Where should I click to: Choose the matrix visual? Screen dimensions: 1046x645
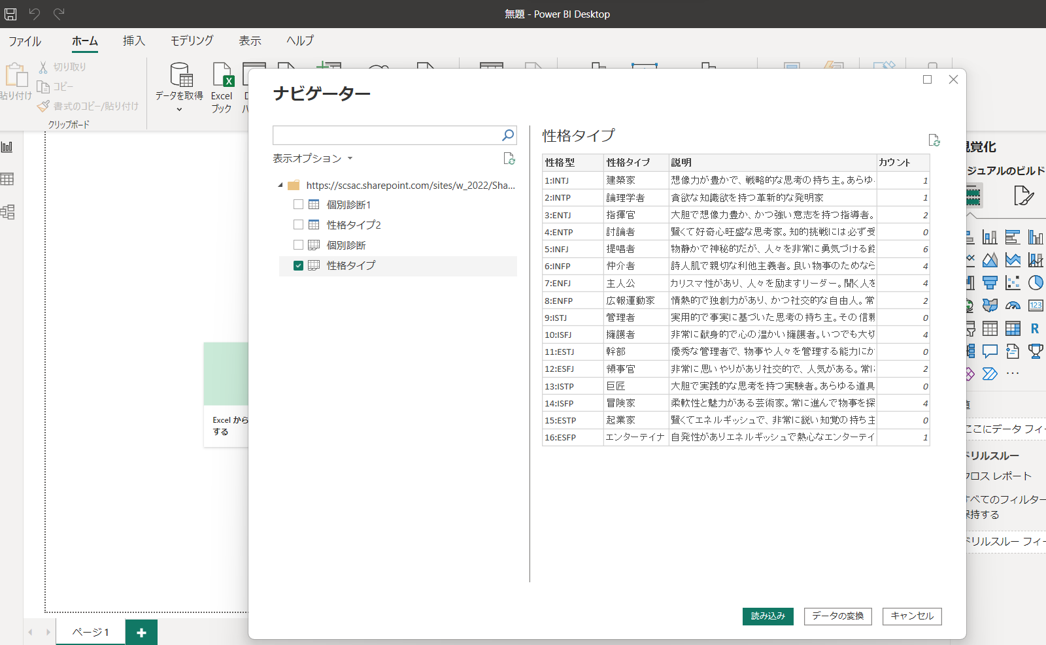click(x=1013, y=328)
